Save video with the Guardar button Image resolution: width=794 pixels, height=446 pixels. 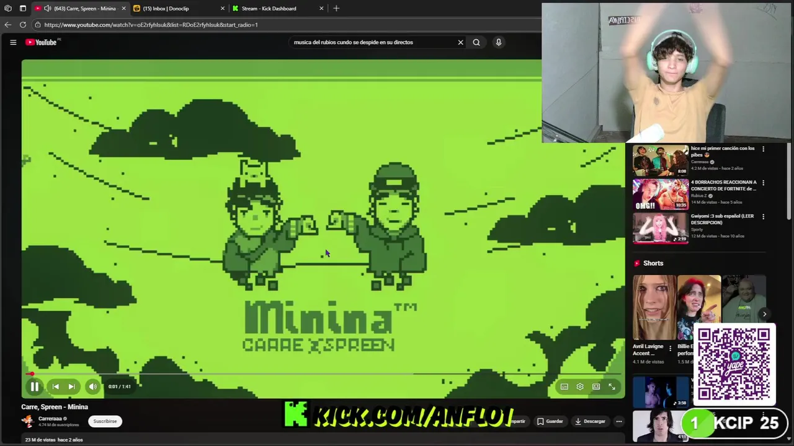tap(550, 421)
